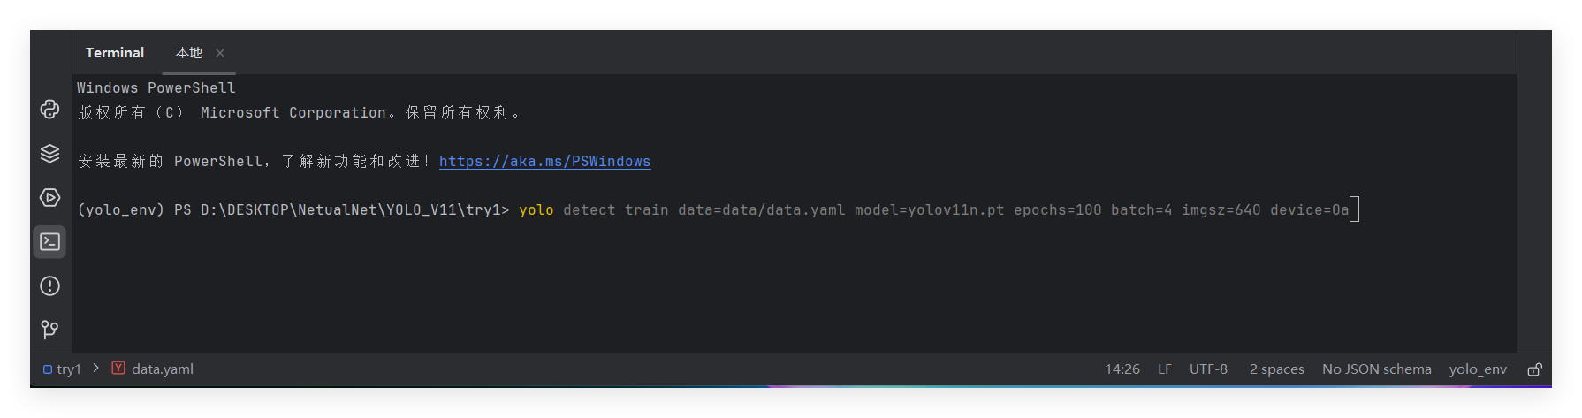Toggle the read-only lock icon
The width and height of the screenshot is (1582, 418).
point(1535,369)
